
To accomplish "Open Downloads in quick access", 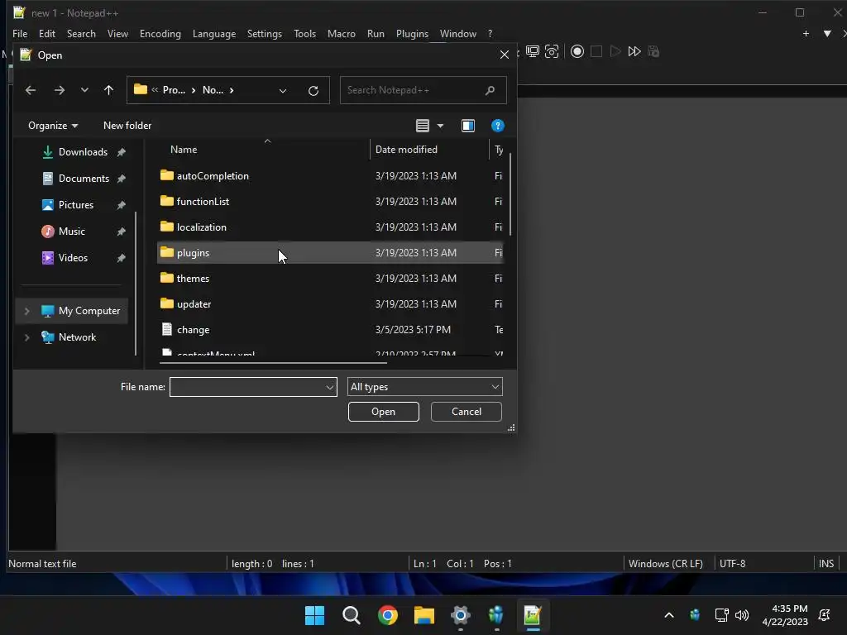I will pos(84,152).
